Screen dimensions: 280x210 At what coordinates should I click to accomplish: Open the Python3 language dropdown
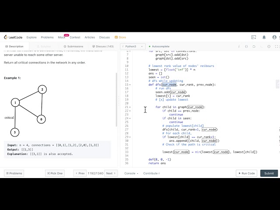(x=133, y=46)
